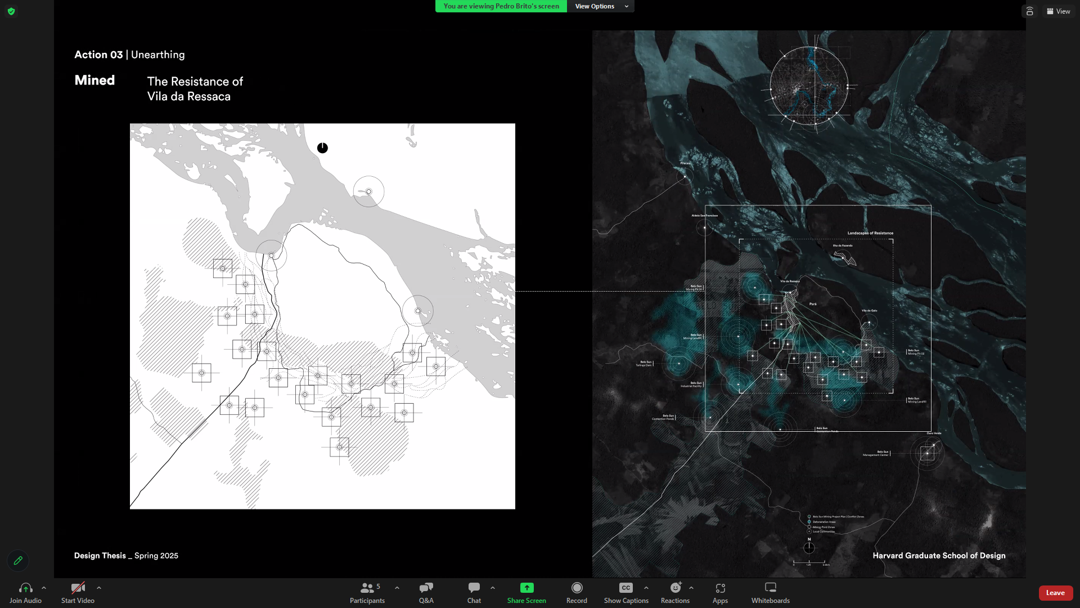Click the lock icon beside View

click(x=1029, y=11)
